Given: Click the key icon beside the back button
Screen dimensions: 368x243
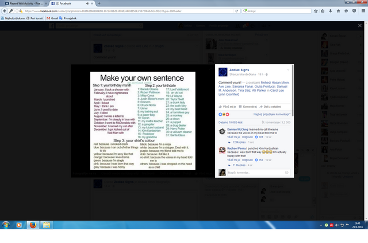Looking at the screenshot, I should pyautogui.click(x=11, y=11).
